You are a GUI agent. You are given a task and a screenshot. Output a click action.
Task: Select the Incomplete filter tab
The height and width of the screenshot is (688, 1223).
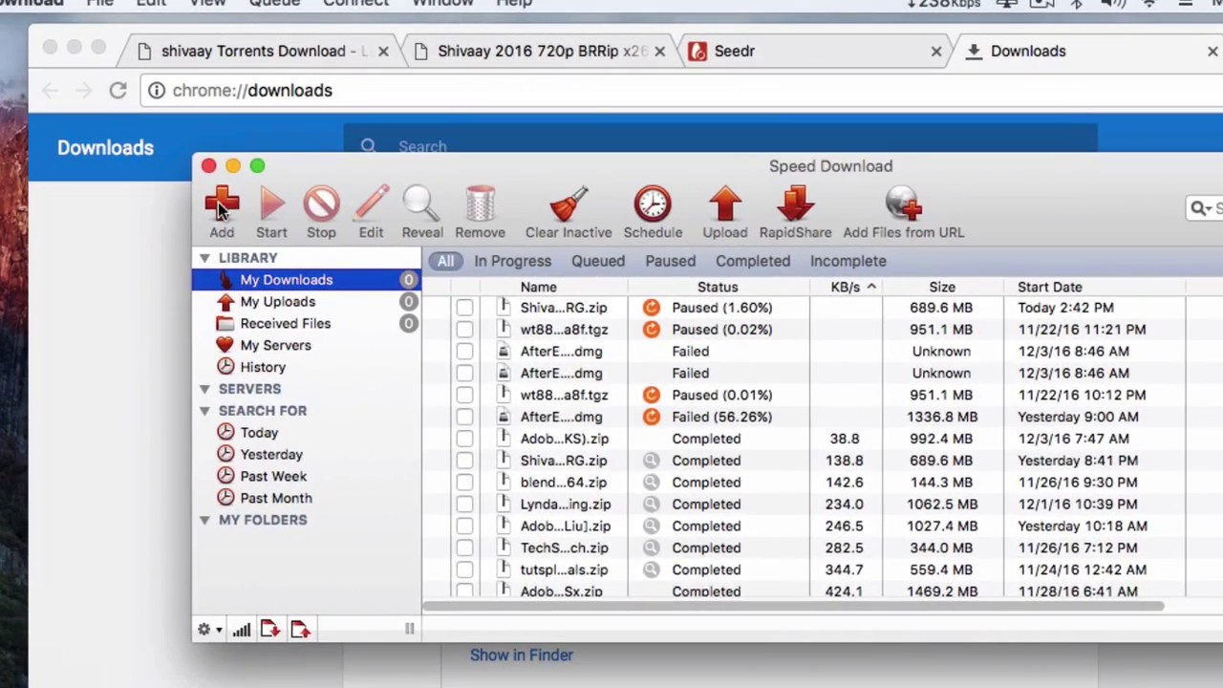click(x=848, y=261)
